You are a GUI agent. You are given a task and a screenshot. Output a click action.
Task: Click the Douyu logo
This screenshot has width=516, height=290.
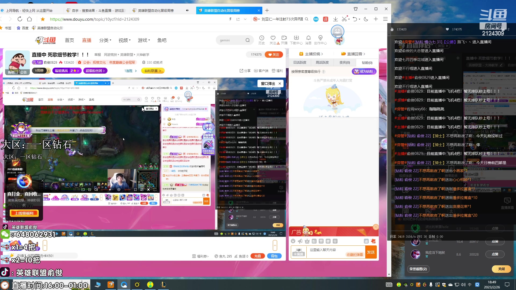[45, 40]
